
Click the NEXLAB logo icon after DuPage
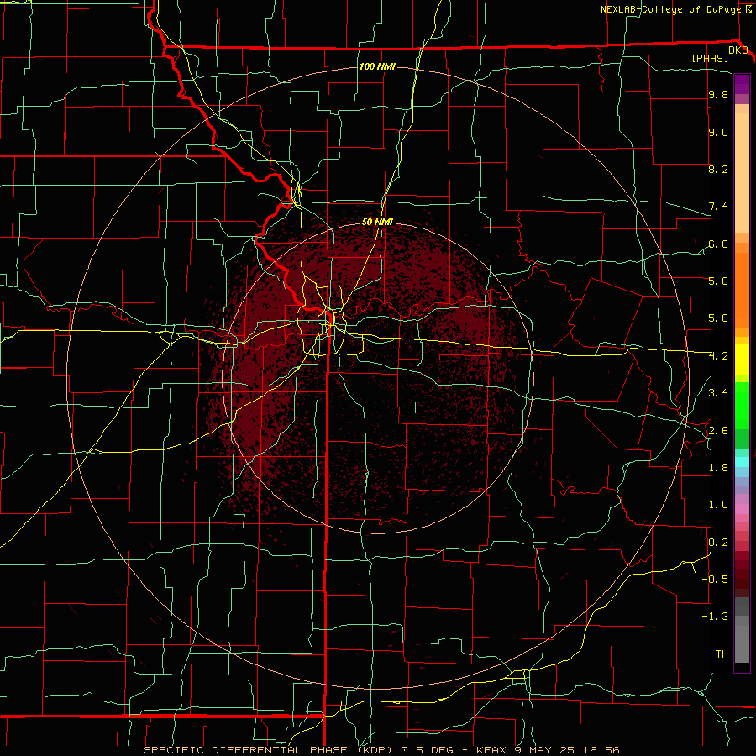click(x=748, y=9)
